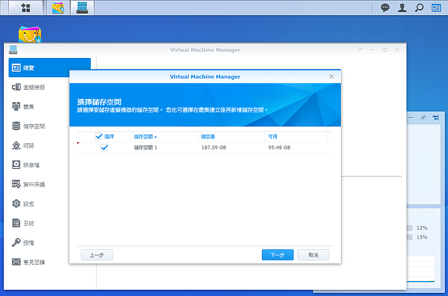
Task: Sort by 總容量 column header
Action: click(x=231, y=137)
